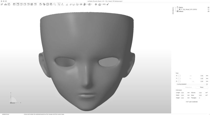Image resolution: width=210 pixels, height=115 pixels.
Task: Activate the selection arrow mode icon
Action: (59, 4)
